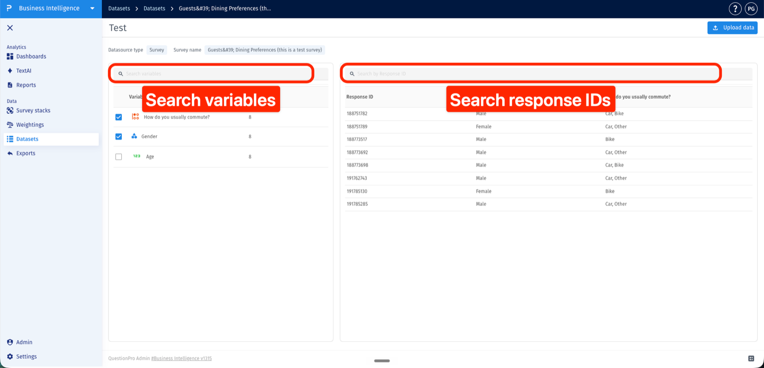This screenshot has width=764, height=368.
Task: Click the Reports document icon
Action: tap(10, 85)
